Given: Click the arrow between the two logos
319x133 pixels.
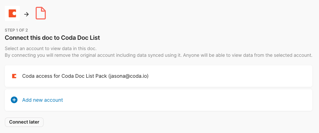Looking at the screenshot, I should click(x=26, y=14).
